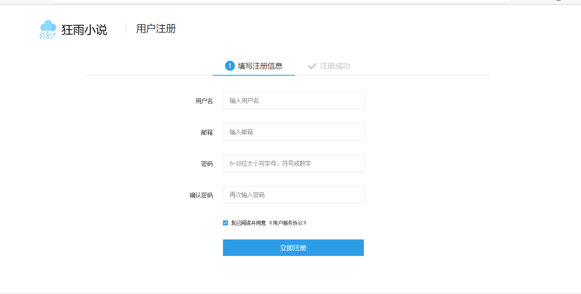Click the numbered circle 1 step indicator
This screenshot has height=294, width=581.
tap(230, 65)
